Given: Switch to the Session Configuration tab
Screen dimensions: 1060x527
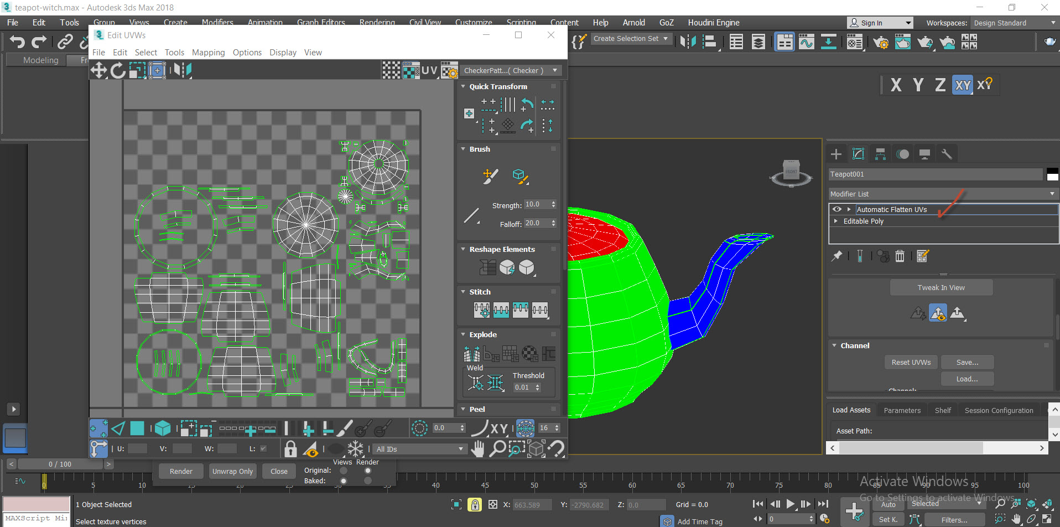Looking at the screenshot, I should point(999,410).
